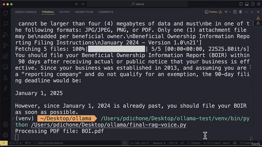Open the Explorer view in activity bar
262x147 pixels.
pos(5,13)
